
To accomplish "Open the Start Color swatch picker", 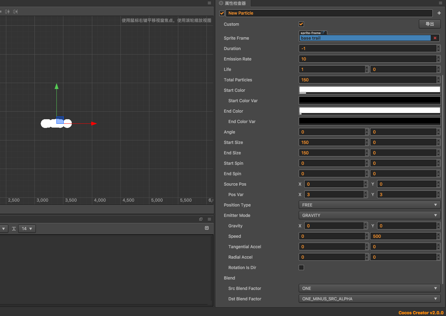I will pos(370,90).
